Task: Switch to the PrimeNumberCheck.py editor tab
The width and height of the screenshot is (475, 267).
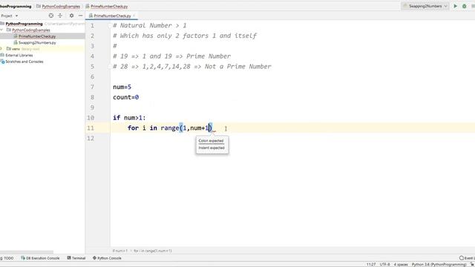Action: click(x=112, y=16)
